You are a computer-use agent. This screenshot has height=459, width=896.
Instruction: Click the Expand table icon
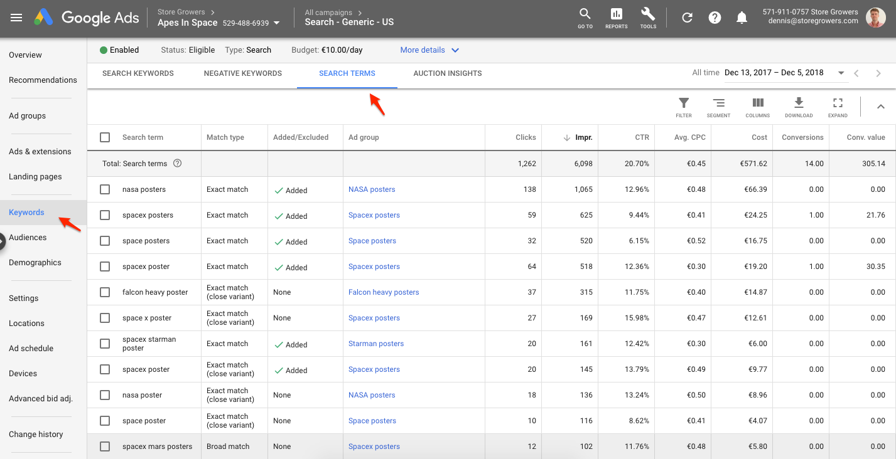tap(838, 105)
